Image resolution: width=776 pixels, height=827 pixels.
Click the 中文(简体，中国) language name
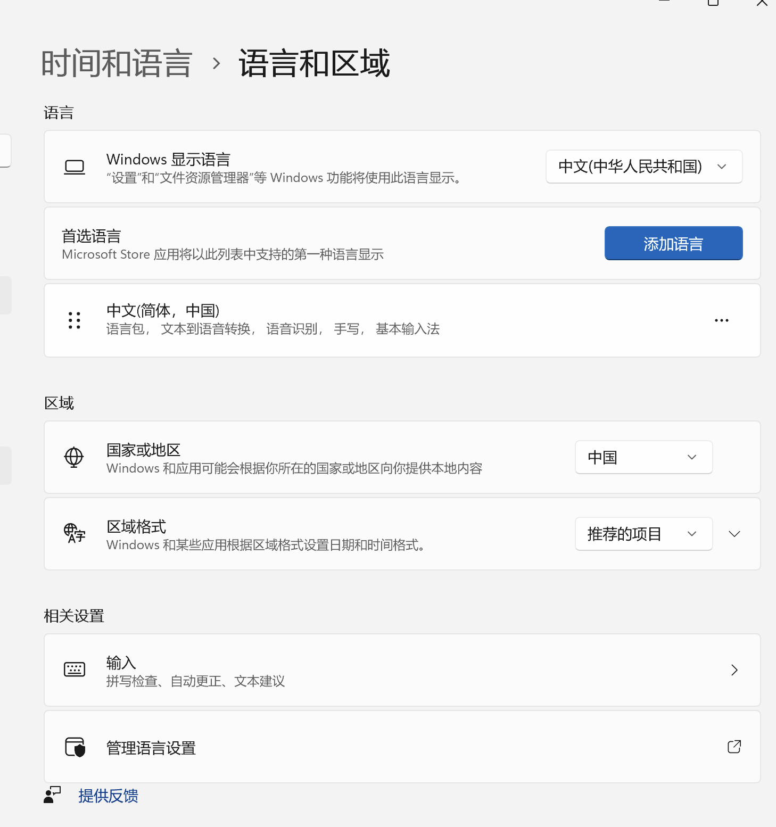tap(163, 310)
